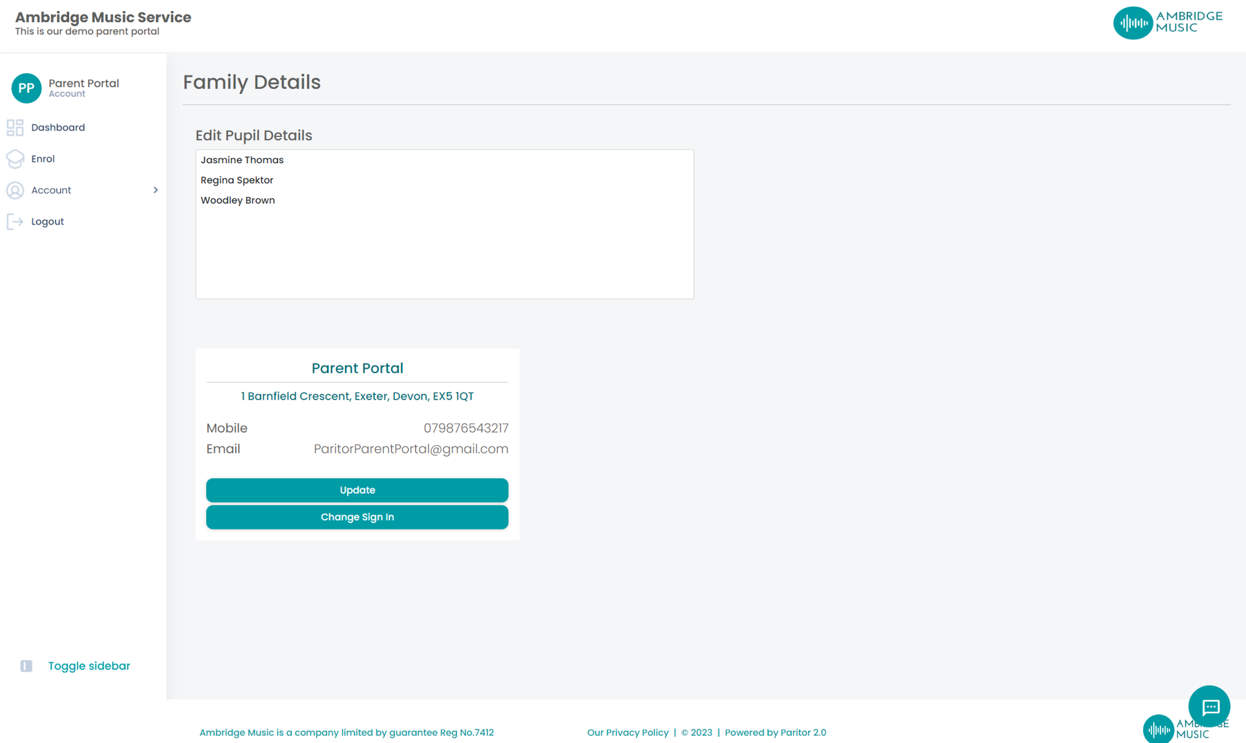Click the Account user circle icon
This screenshot has height=743, width=1246.
15,190
